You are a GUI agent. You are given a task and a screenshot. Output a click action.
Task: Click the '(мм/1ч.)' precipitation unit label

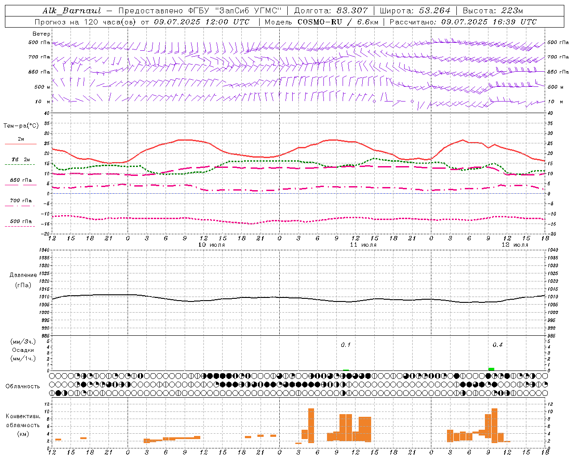click(23, 358)
